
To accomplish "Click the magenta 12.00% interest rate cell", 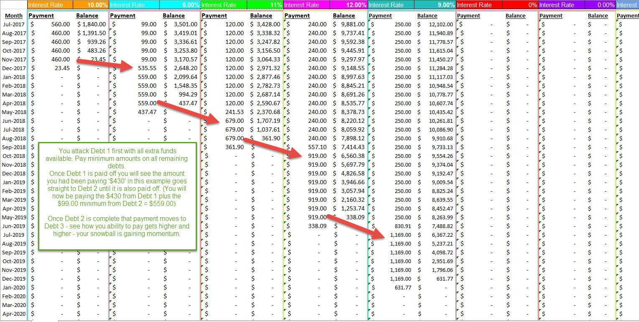I will tap(348, 5).
